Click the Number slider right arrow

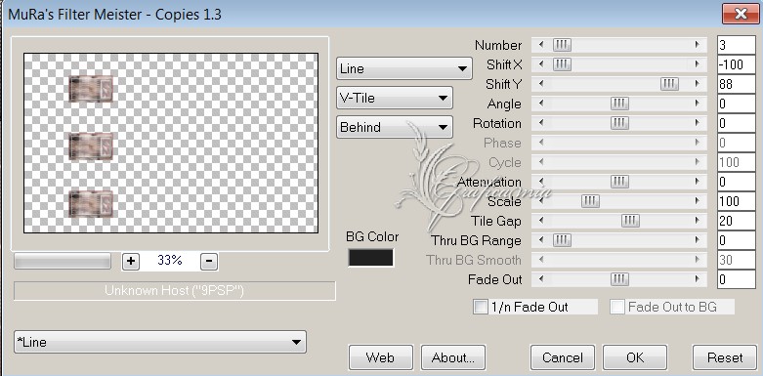(x=698, y=45)
